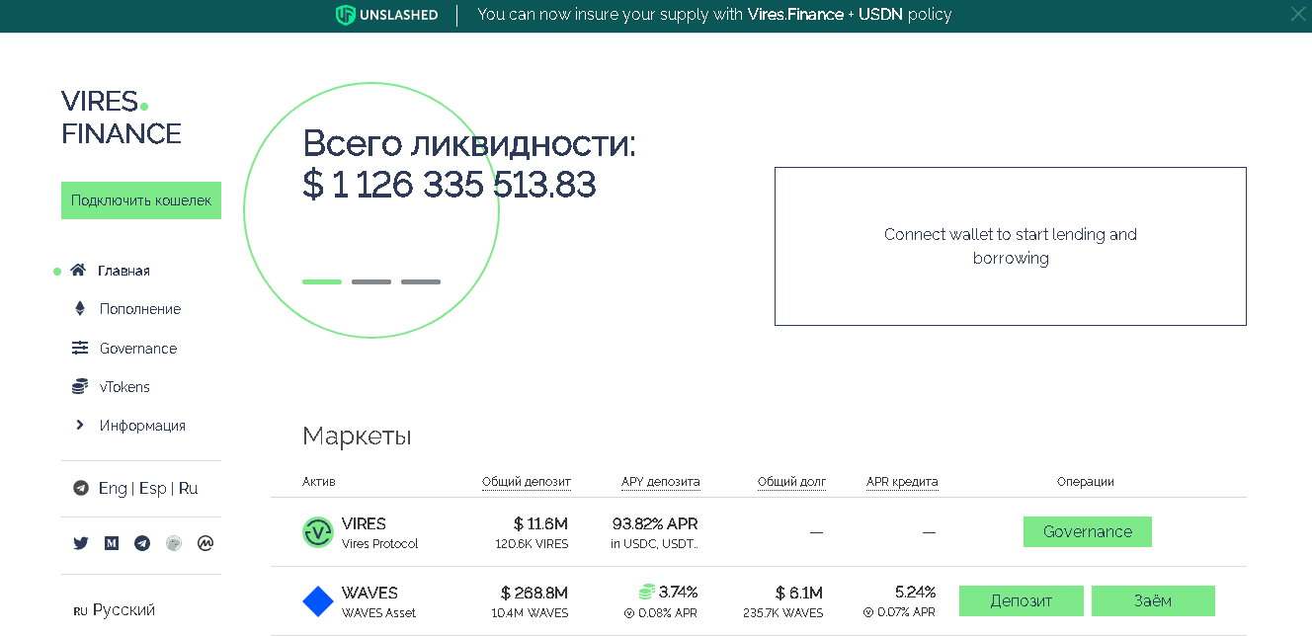Click the CoinMarketCap icon
Image resolution: width=1312 pixels, height=636 pixels.
[x=205, y=543]
